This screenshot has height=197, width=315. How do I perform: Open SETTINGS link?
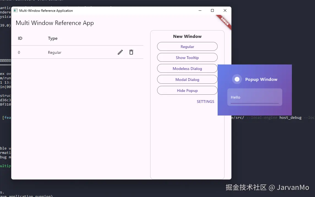pyautogui.click(x=206, y=102)
